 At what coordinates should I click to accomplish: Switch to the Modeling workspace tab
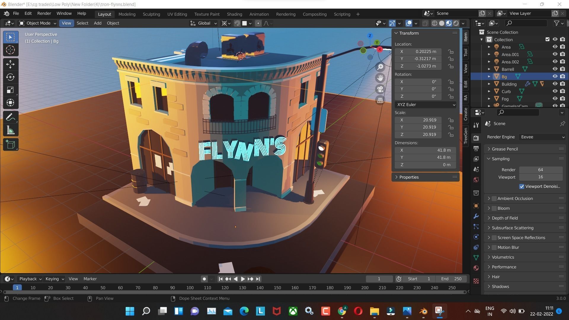point(127,14)
